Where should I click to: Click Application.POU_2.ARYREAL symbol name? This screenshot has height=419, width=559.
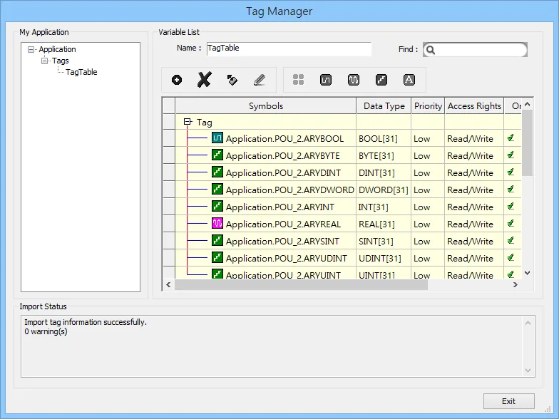(283, 224)
